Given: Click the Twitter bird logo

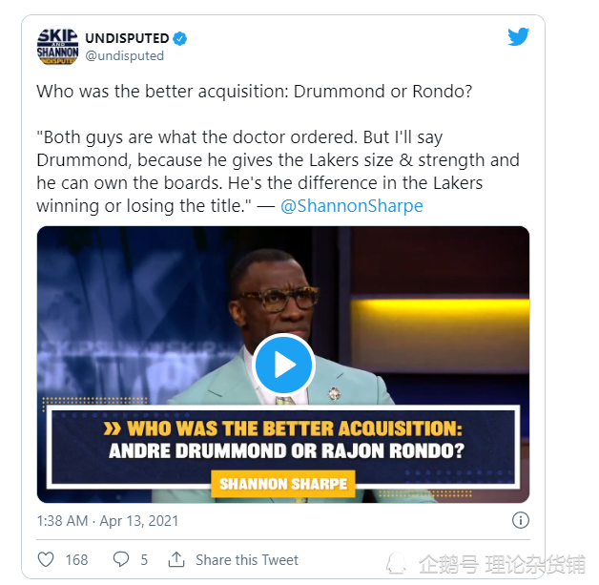Looking at the screenshot, I should point(518,36).
